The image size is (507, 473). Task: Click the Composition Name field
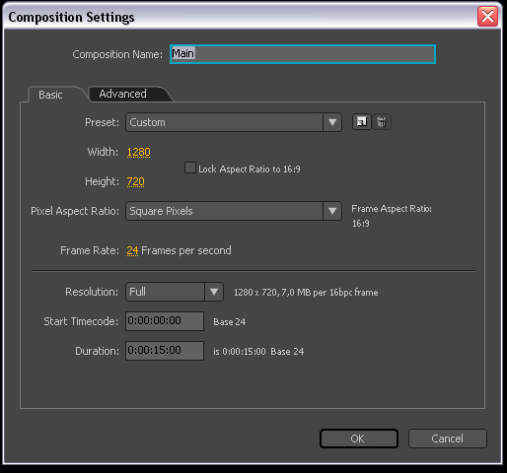[x=303, y=54]
